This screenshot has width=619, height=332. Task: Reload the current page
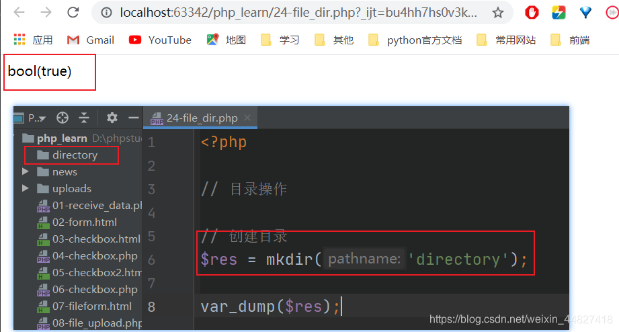tap(73, 13)
